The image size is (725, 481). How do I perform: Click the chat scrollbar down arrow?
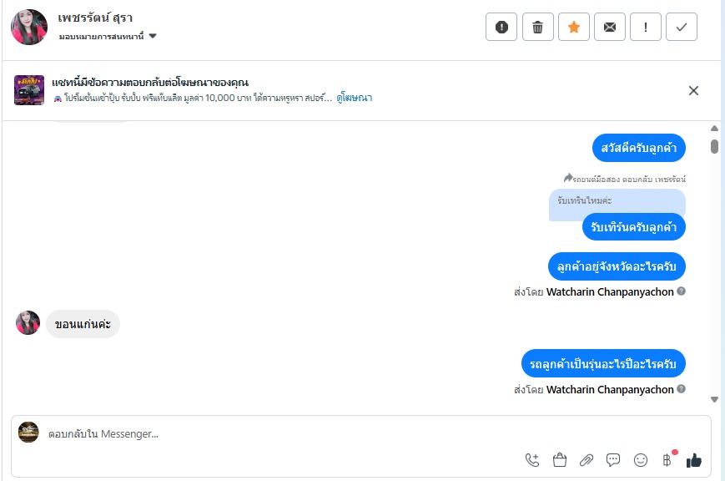714,399
